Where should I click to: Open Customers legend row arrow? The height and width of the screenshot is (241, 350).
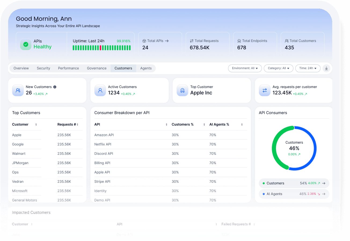pyautogui.click(x=324, y=183)
